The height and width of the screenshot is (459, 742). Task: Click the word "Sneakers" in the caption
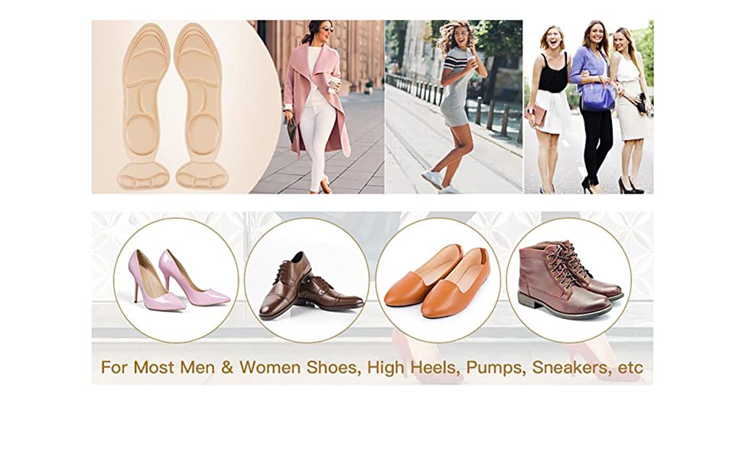[570, 367]
